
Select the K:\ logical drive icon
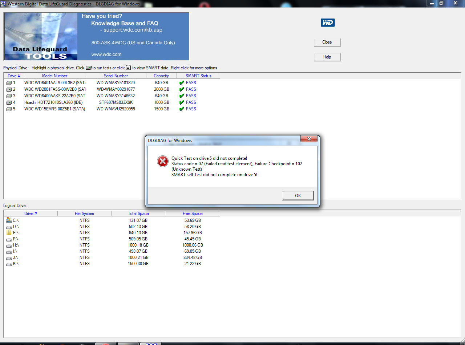click(x=9, y=264)
